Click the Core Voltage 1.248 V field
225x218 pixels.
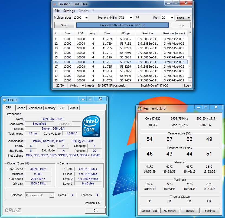click(71, 133)
